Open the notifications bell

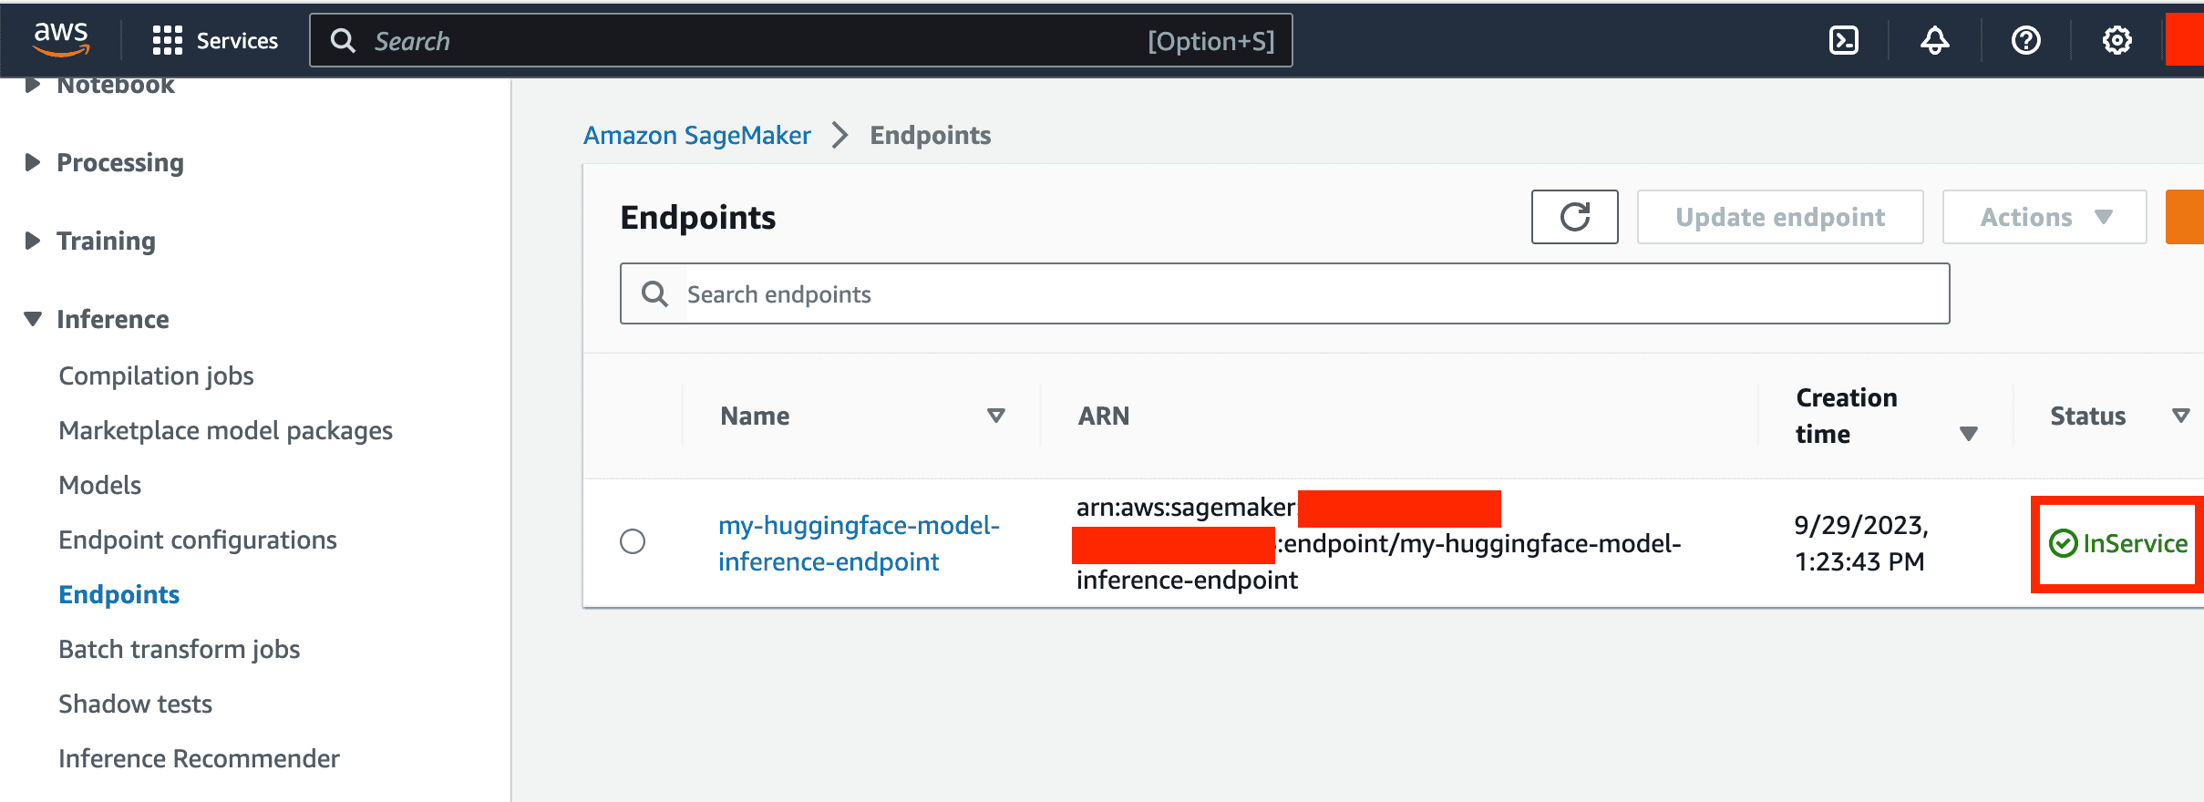(x=1935, y=40)
